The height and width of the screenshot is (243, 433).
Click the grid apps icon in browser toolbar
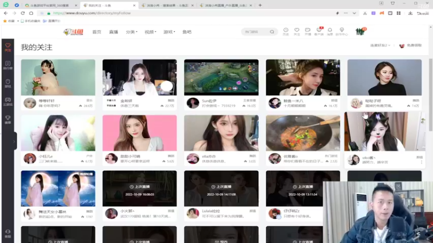pos(398,13)
